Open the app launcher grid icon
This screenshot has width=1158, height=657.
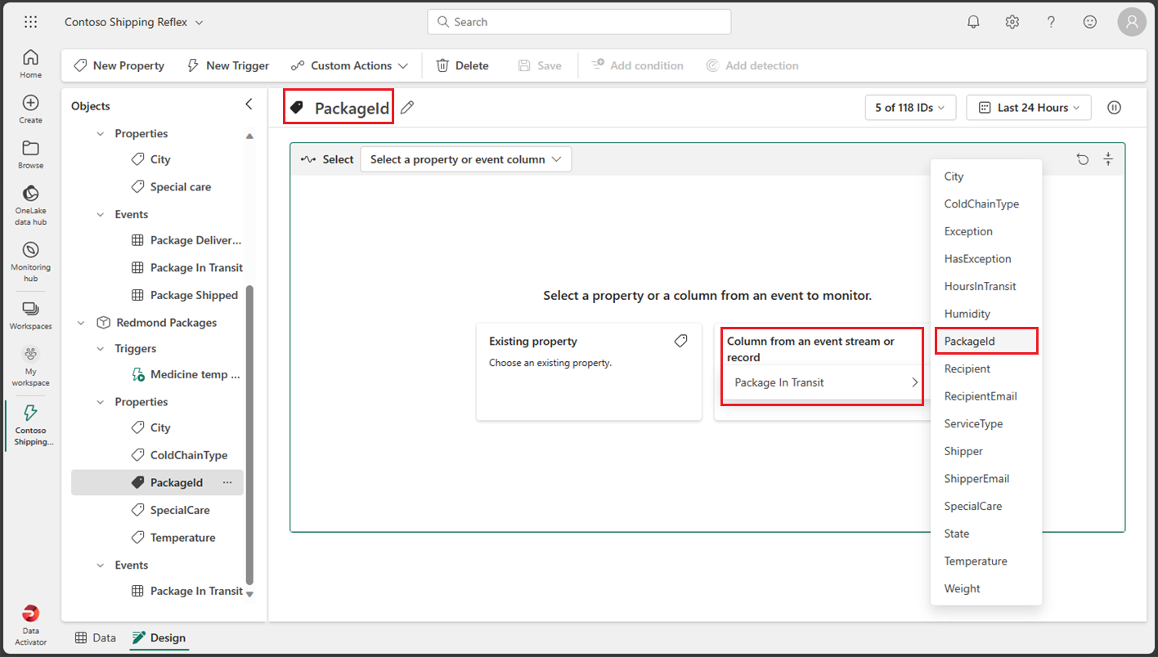(30, 22)
